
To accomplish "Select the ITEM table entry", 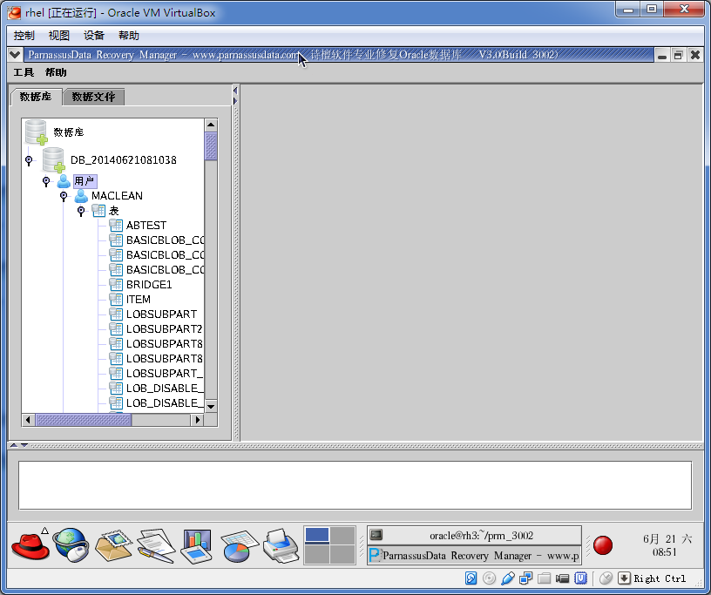I will pyautogui.click(x=138, y=300).
